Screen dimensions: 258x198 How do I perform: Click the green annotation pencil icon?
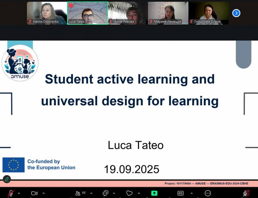pyautogui.click(x=6, y=179)
